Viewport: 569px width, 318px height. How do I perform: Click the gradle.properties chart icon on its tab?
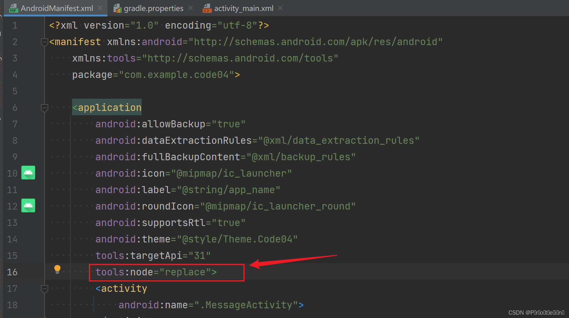(x=117, y=8)
